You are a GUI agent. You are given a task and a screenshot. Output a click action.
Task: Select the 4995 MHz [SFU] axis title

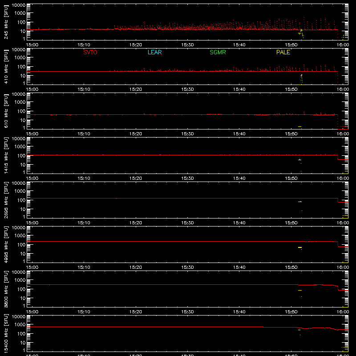[6, 244]
